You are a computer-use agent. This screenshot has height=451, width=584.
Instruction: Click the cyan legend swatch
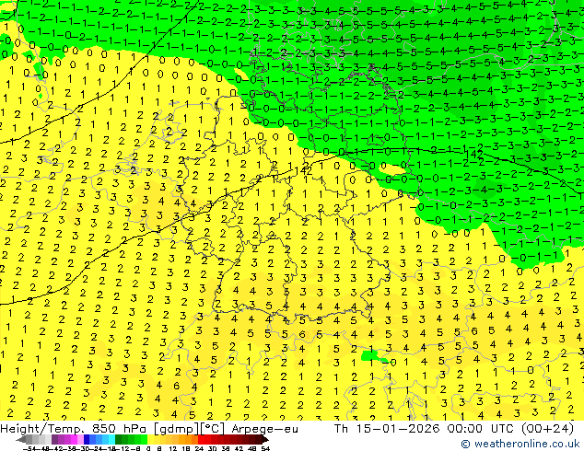tap(111, 439)
